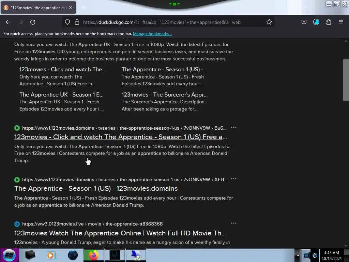Click the blue circular tray icon
The width and height of the screenshot is (349, 262).
(315, 255)
